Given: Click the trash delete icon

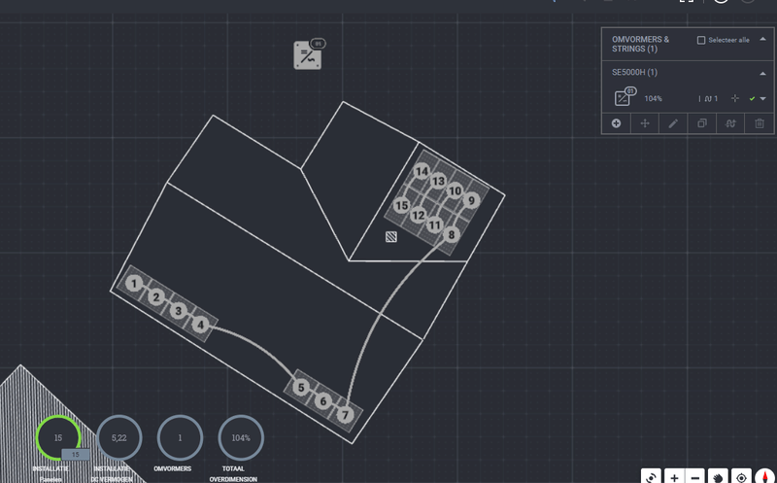Looking at the screenshot, I should tap(760, 123).
